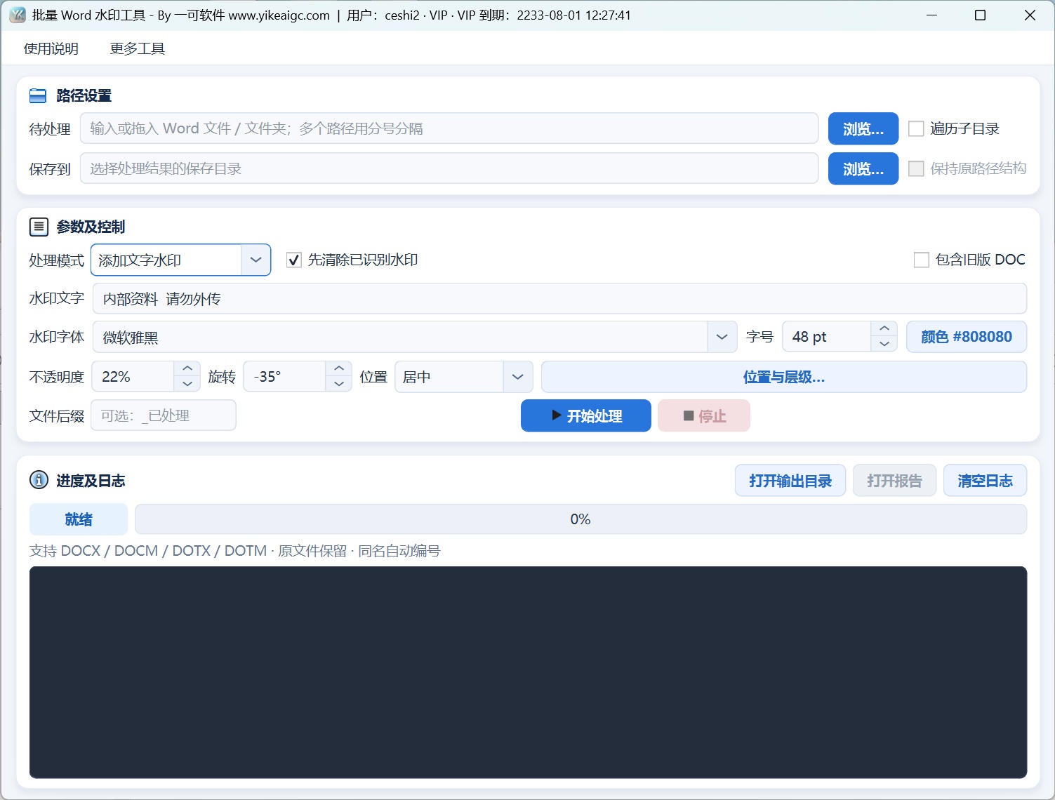Click the 打开报告 button

tap(894, 481)
